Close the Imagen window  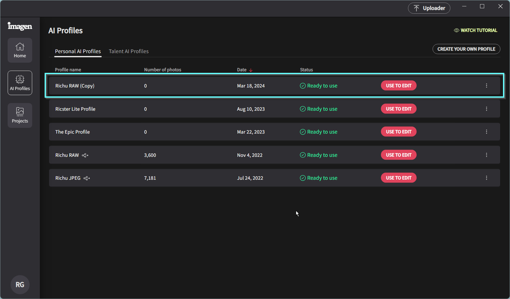pos(500,6)
